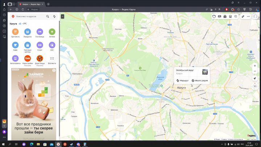Click the Яндекс site label in address bar
Screen dimensions: 261x147
click(35, 9)
